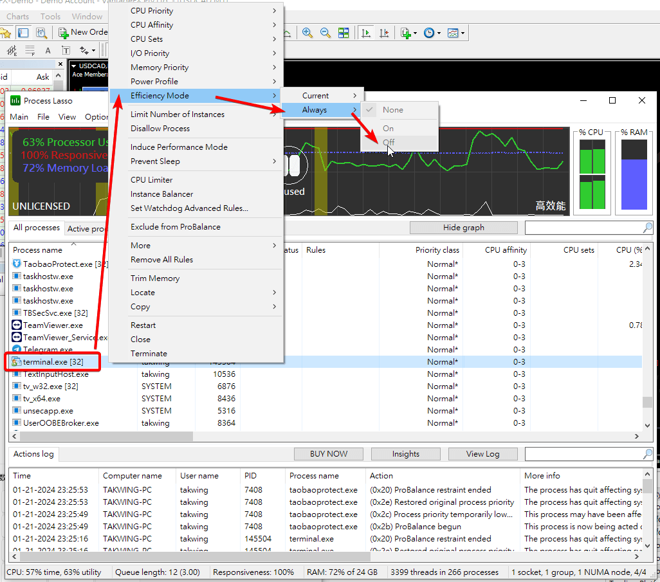This screenshot has height=582, width=660.
Task: Click the TeamViewer.exe process icon
Action: (17, 325)
